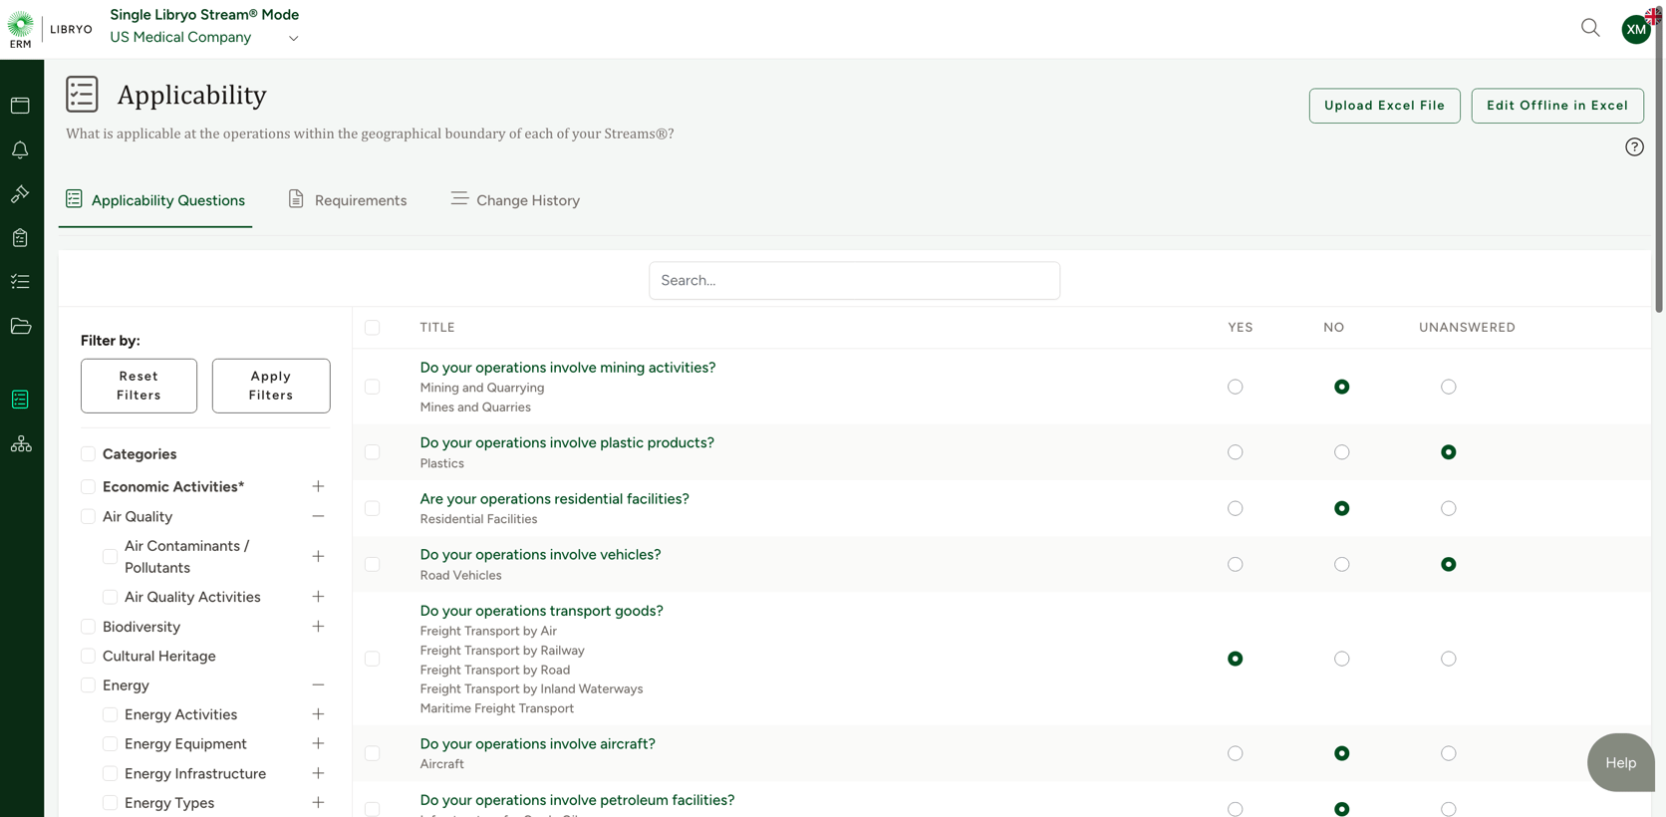Screen dimensions: 1666x817
Task: Open the notifications bell in the sidebar
Action: pos(20,149)
